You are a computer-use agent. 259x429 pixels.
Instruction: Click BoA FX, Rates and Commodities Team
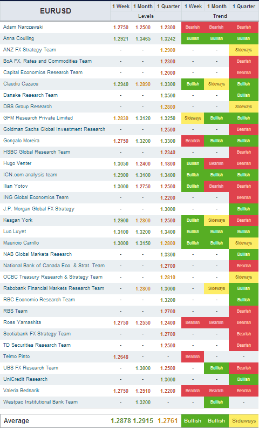pyautogui.click(x=47, y=61)
